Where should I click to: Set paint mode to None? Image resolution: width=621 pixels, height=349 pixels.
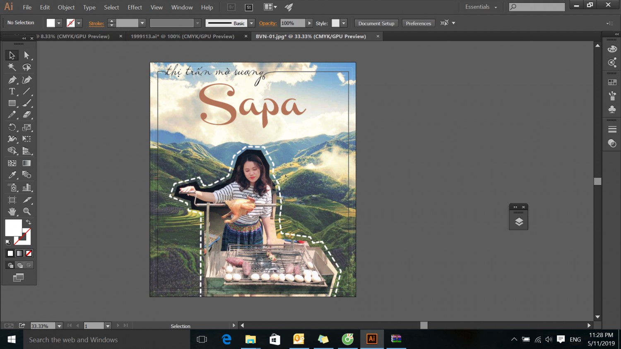click(29, 253)
